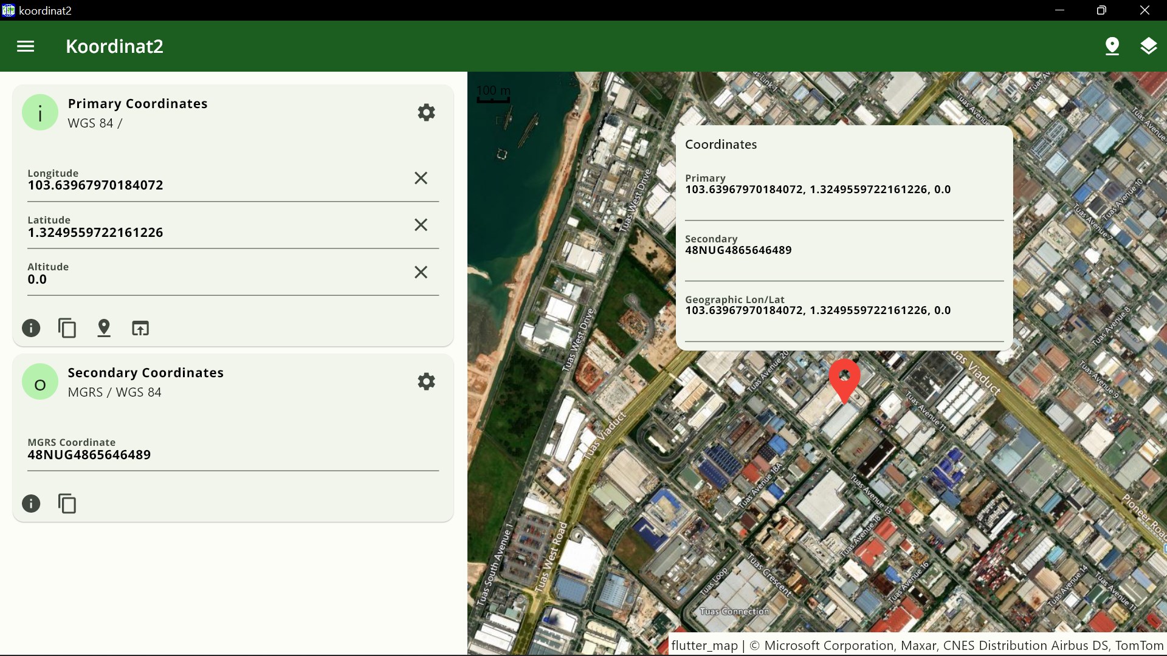Screen dimensions: 1167x656
Task: Show info for Primary Coordinates
Action: [31, 328]
